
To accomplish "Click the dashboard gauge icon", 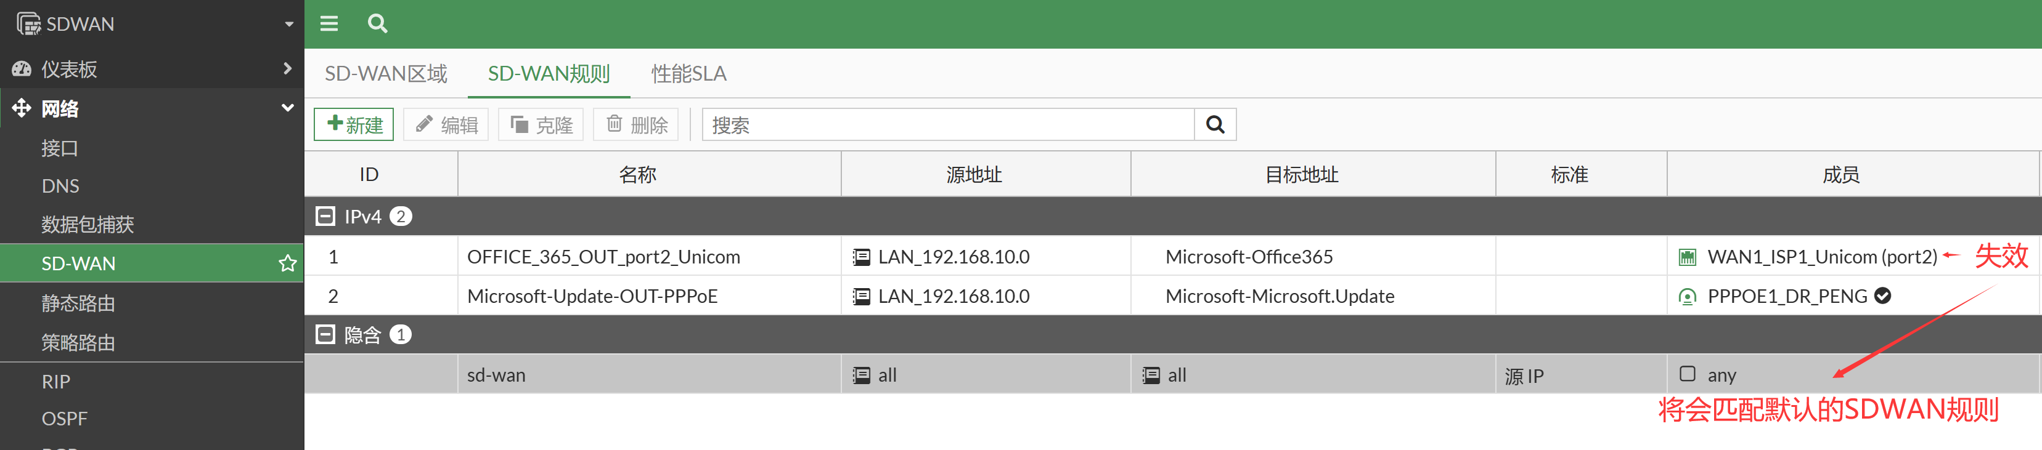I will point(22,69).
